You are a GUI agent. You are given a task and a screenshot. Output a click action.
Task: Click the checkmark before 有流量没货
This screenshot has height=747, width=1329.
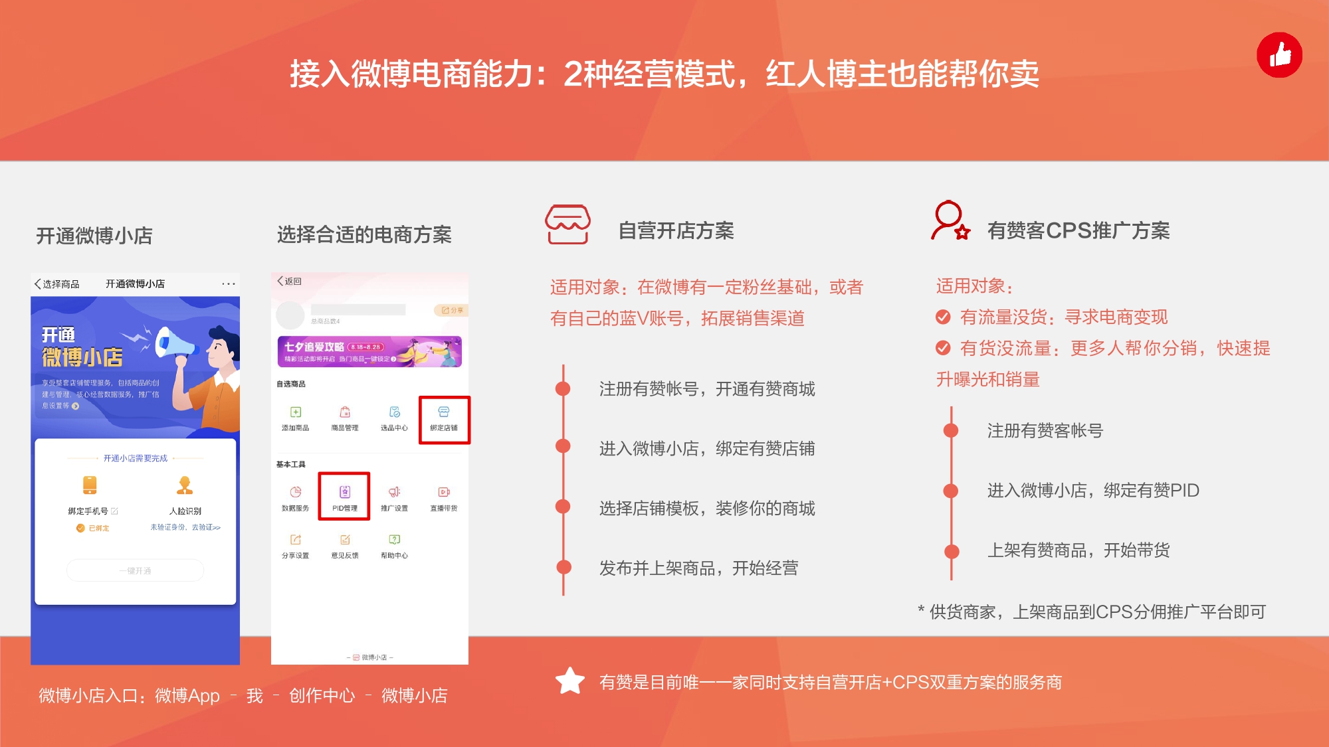(x=943, y=317)
